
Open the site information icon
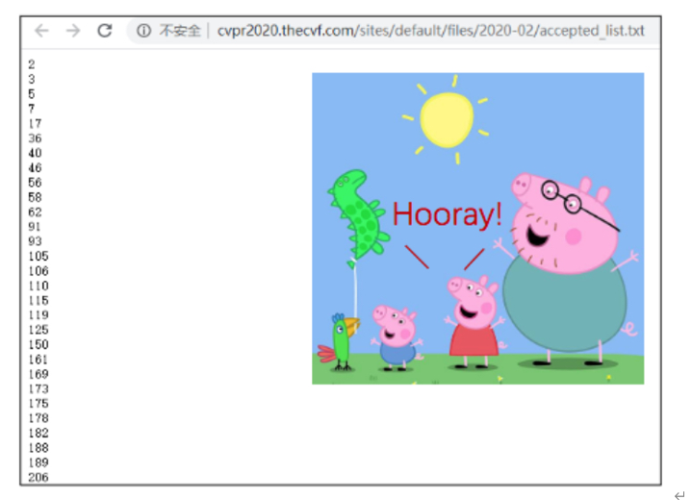coord(143,31)
